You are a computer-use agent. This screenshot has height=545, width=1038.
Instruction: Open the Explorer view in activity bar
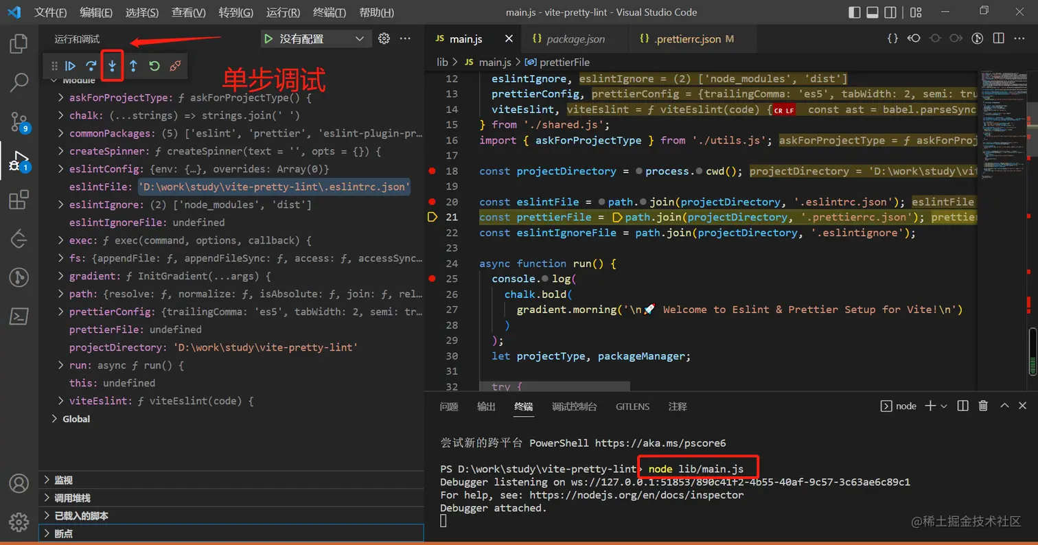click(19, 45)
